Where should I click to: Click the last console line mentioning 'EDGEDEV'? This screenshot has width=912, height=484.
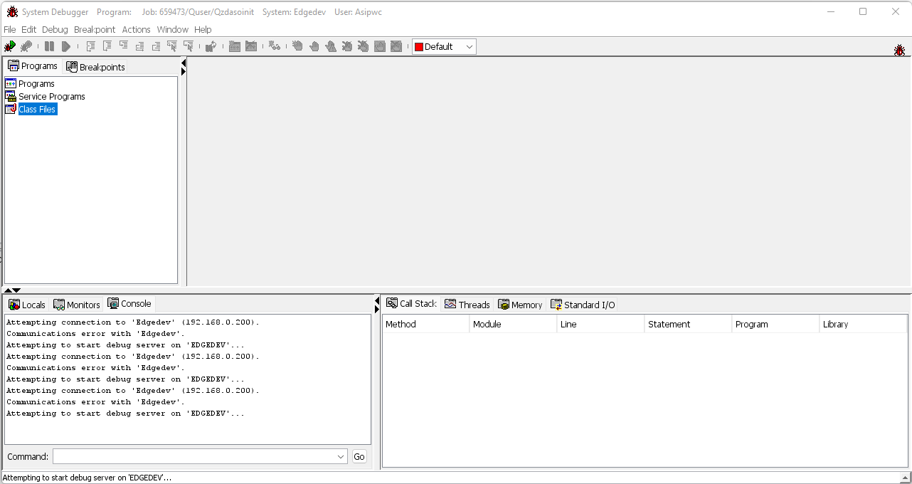coord(125,414)
